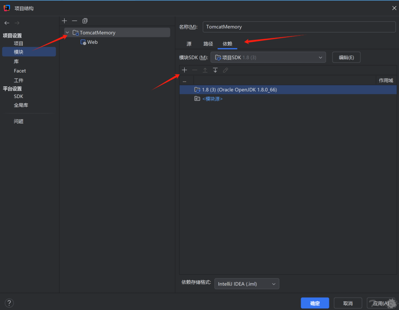This screenshot has width=399, height=310.
Task: Switch to the 源 tab
Action: pos(189,44)
